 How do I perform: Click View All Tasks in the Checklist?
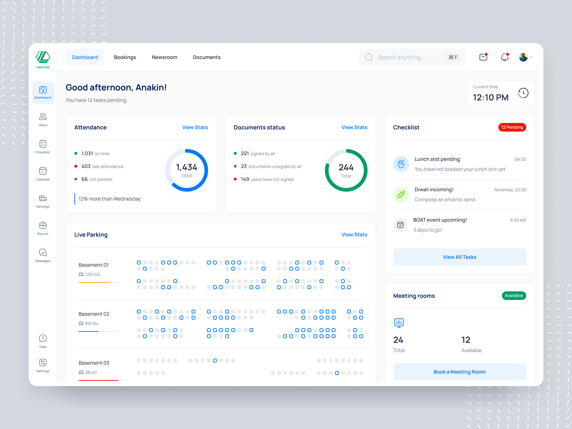click(459, 257)
